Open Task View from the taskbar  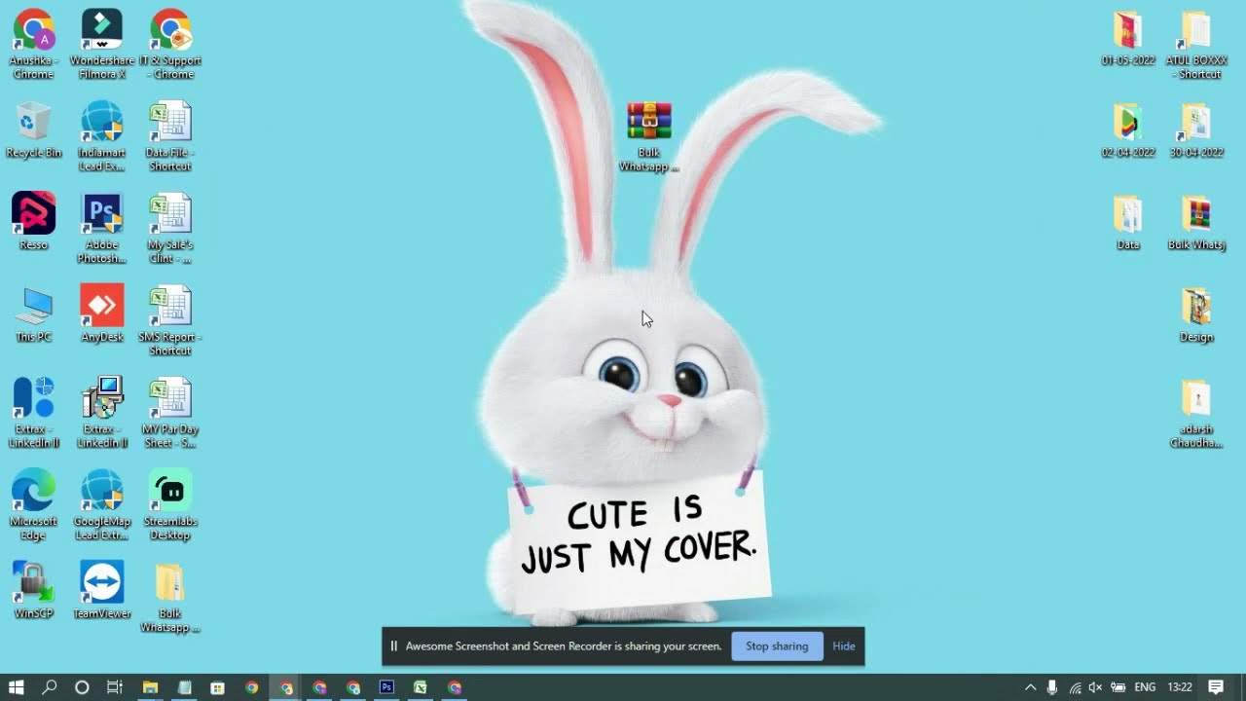[115, 687]
